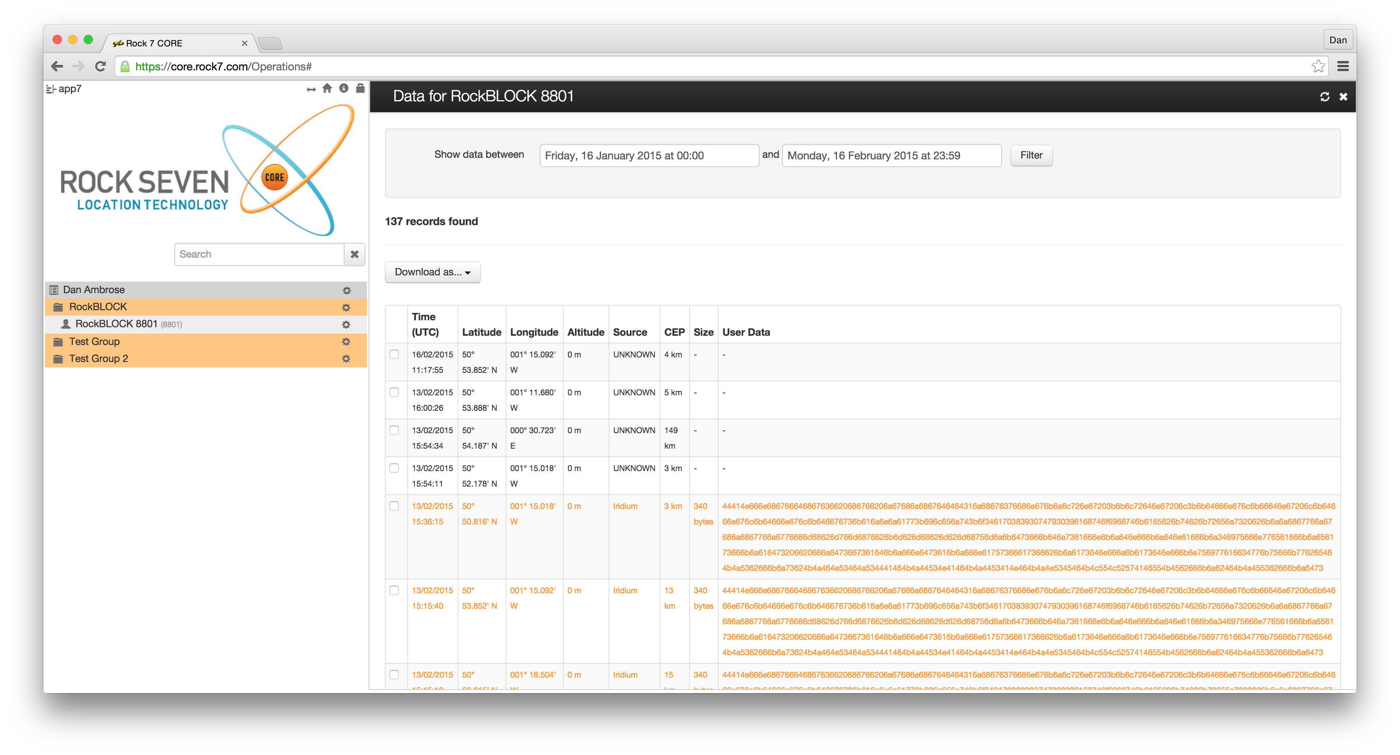This screenshot has height=755, width=1400.
Task: Close the Rock 7 CORE tab
Action: tap(245, 43)
